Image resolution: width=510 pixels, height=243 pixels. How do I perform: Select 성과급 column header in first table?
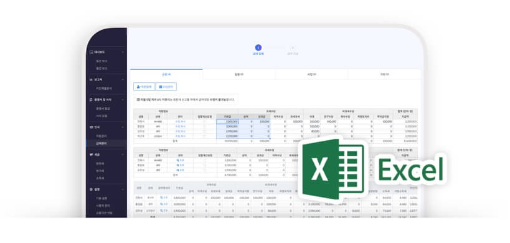262,117
